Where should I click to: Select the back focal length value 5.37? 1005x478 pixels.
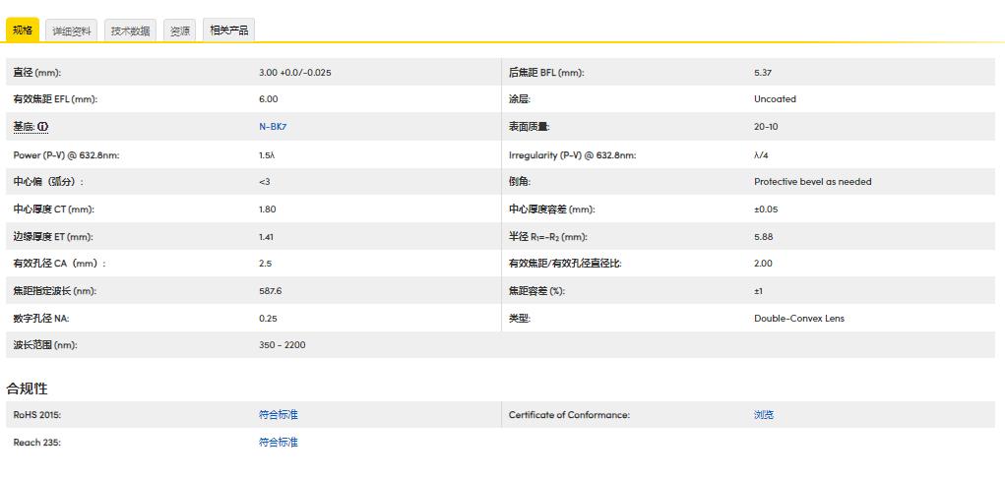pyautogui.click(x=762, y=73)
